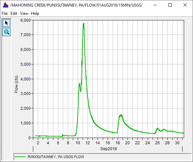Image resolution: width=193 pixels, height=162 pixels.
Task: Click the Flow (cfs) axis label
Action: point(16,84)
